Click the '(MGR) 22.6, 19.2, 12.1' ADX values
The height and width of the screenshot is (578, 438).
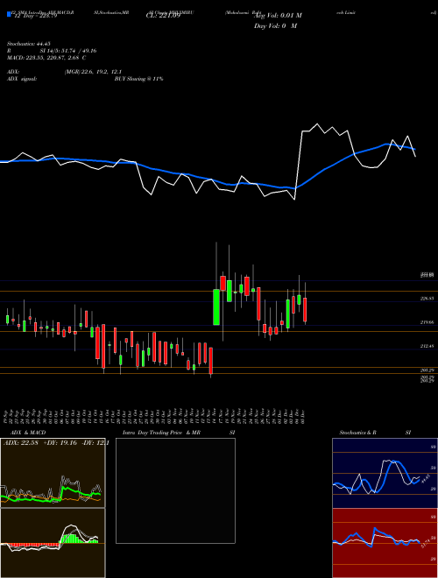click(x=93, y=72)
